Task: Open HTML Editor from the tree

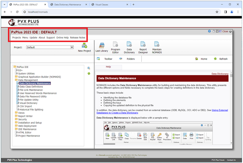Action: [x=25, y=132]
